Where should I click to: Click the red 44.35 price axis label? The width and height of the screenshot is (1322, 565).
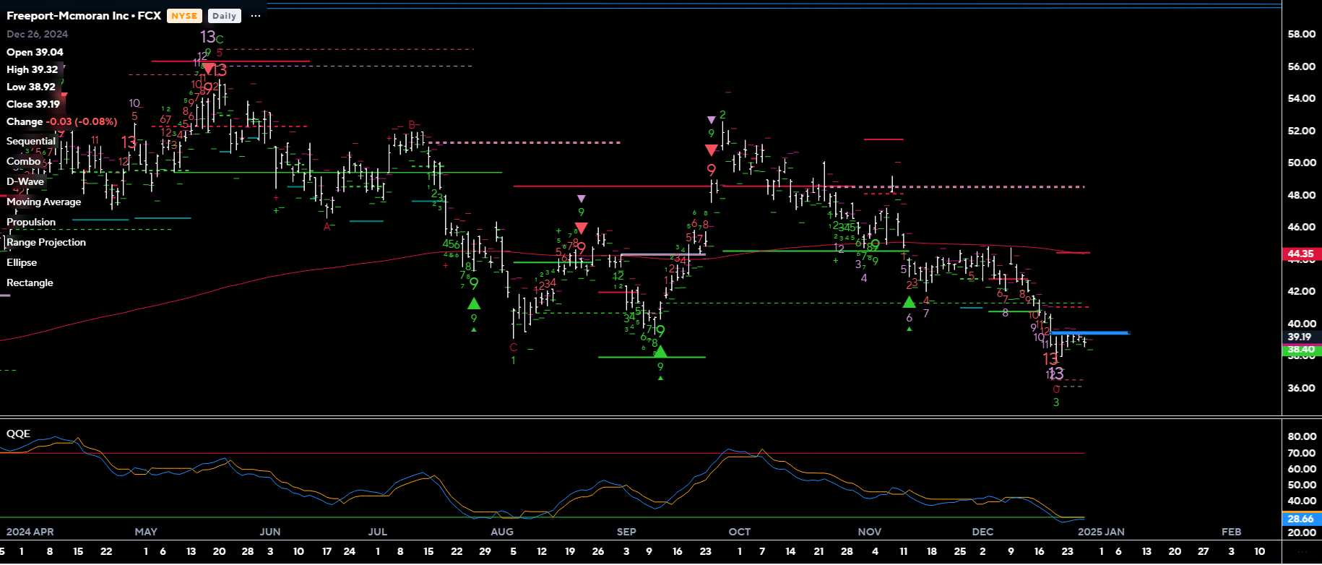1300,254
